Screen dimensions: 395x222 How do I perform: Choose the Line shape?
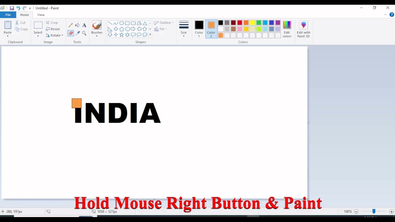110,23
